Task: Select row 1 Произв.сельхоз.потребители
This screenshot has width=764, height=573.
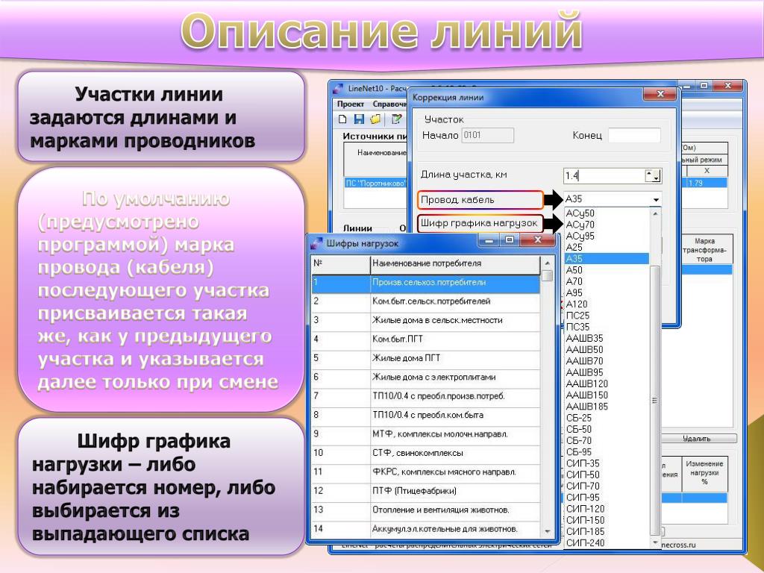Action: point(425,283)
